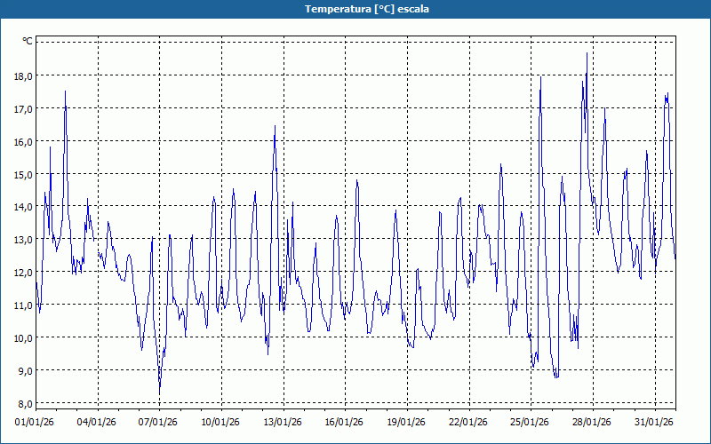Click the 13/01/26 date axis label

click(283, 423)
